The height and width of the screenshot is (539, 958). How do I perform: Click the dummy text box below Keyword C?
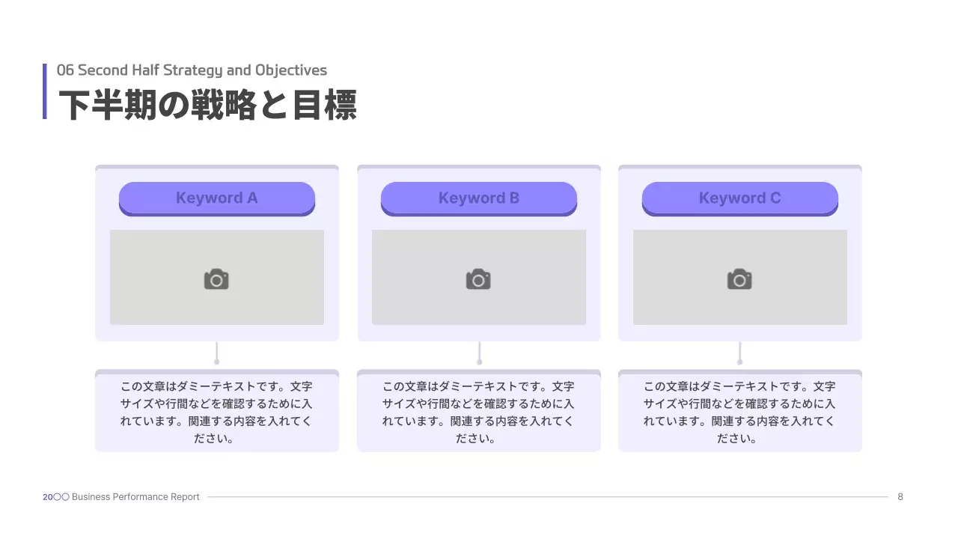pyautogui.click(x=739, y=412)
